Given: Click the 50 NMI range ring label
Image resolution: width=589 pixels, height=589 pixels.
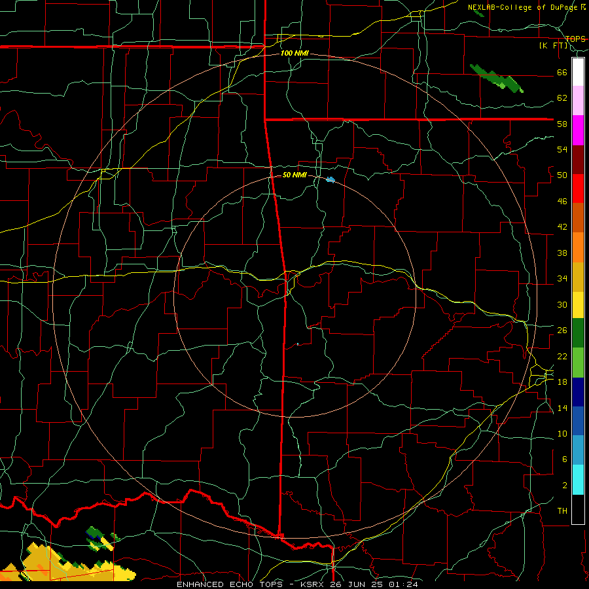Looking at the screenshot, I should click(294, 175).
